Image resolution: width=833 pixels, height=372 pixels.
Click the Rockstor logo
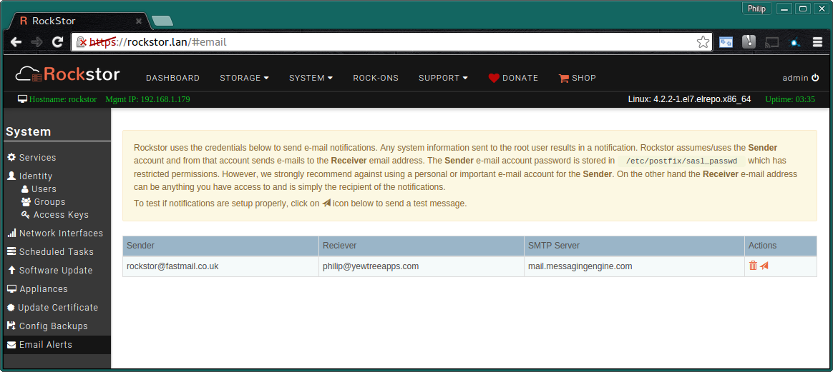pyautogui.click(x=67, y=74)
